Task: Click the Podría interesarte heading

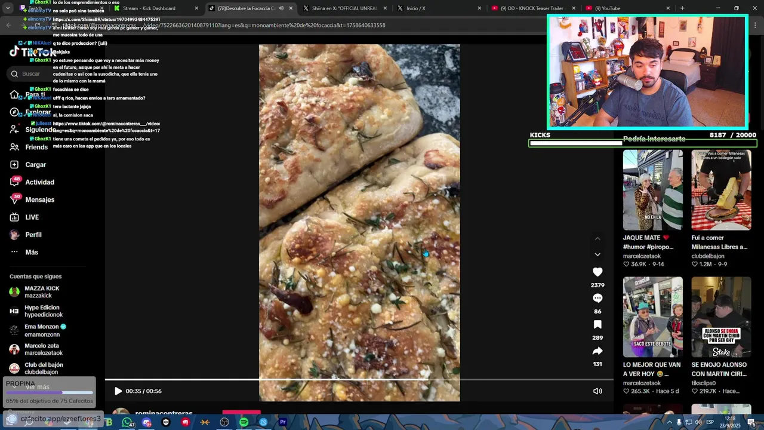Action: pyautogui.click(x=654, y=139)
